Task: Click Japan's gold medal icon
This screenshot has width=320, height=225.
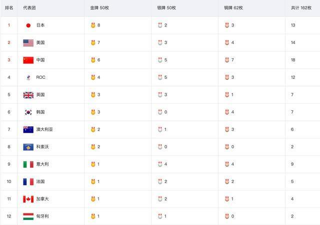Action: pos(93,25)
